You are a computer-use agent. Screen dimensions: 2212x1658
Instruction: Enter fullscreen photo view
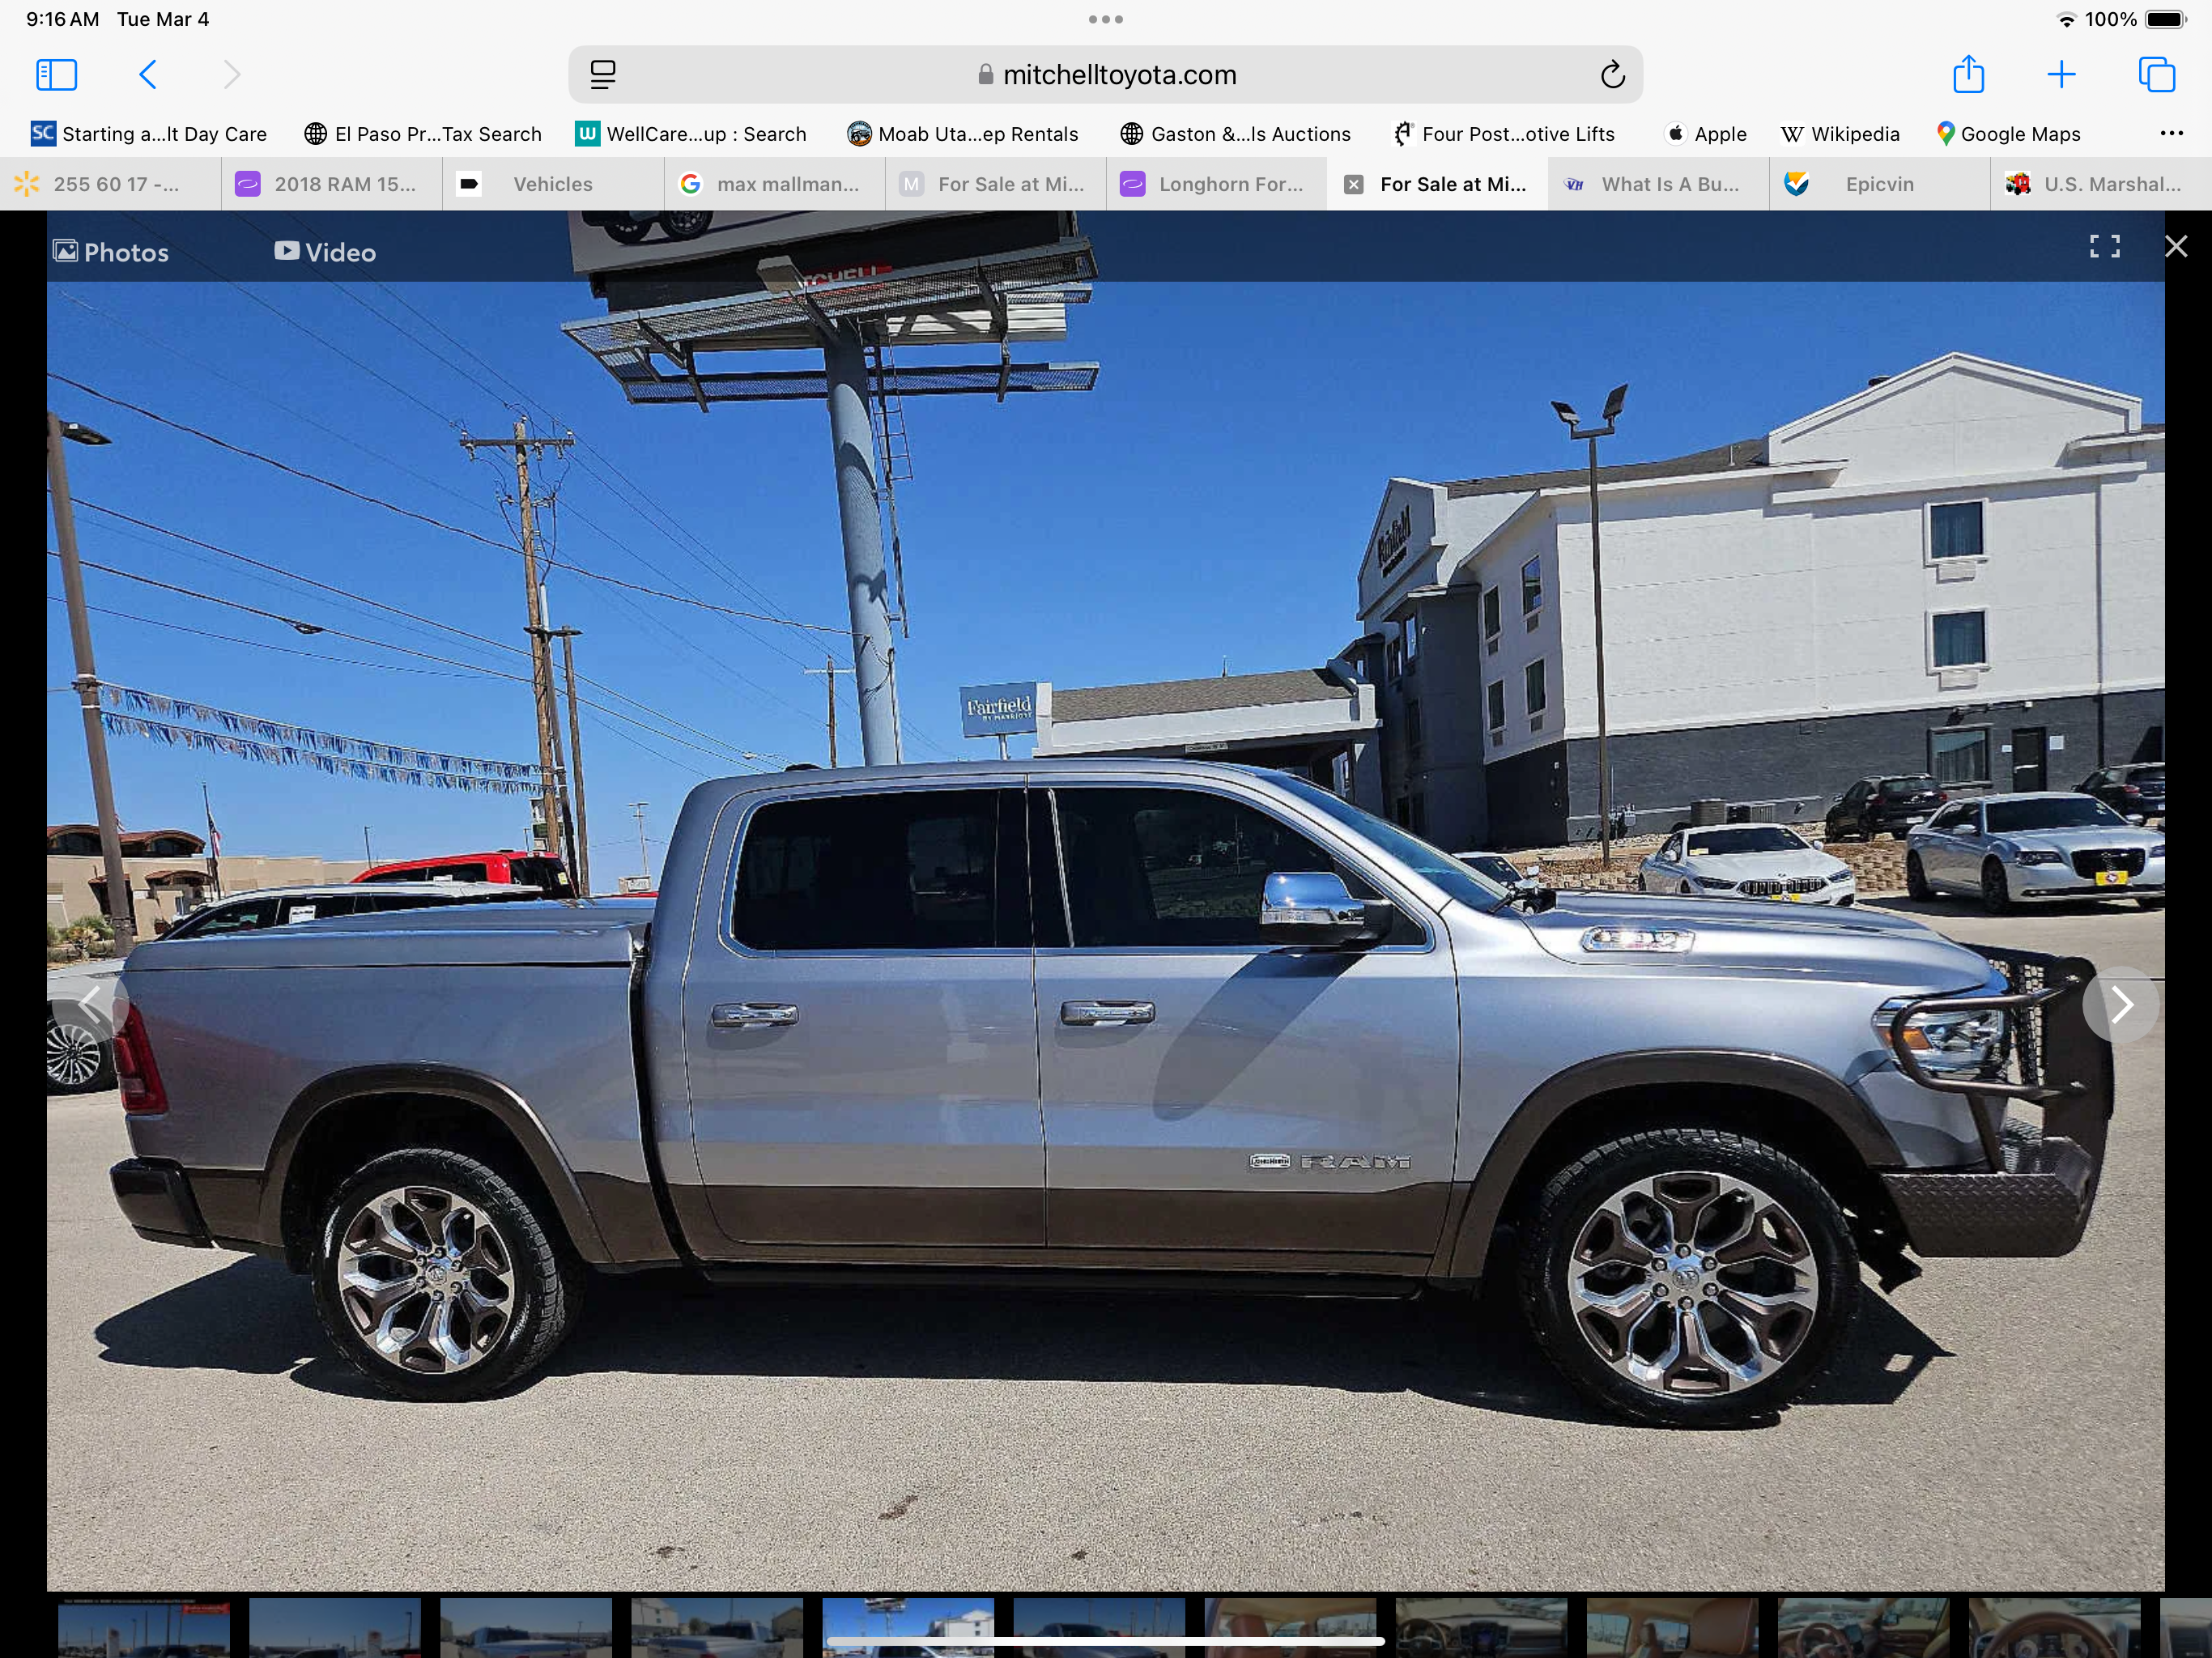pyautogui.click(x=2104, y=247)
